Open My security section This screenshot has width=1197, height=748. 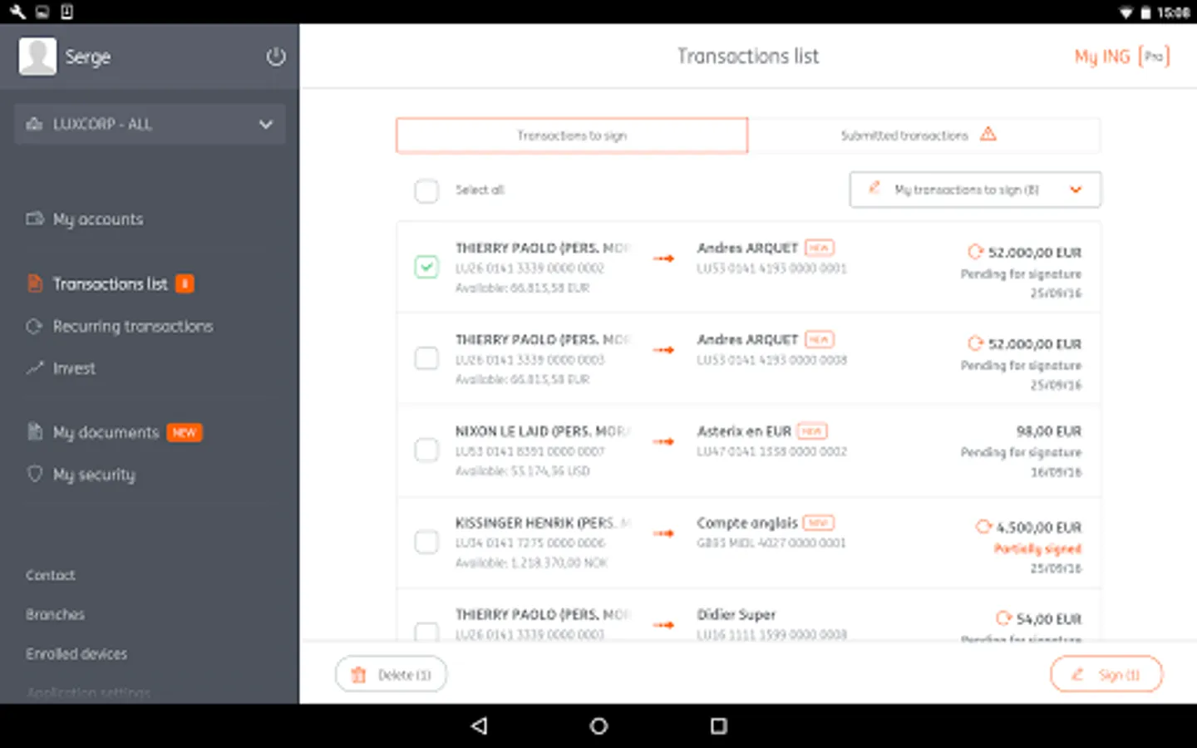click(94, 475)
